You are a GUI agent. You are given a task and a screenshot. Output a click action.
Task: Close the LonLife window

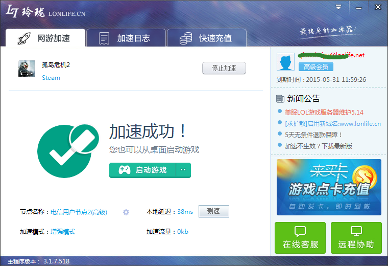[x=378, y=7]
